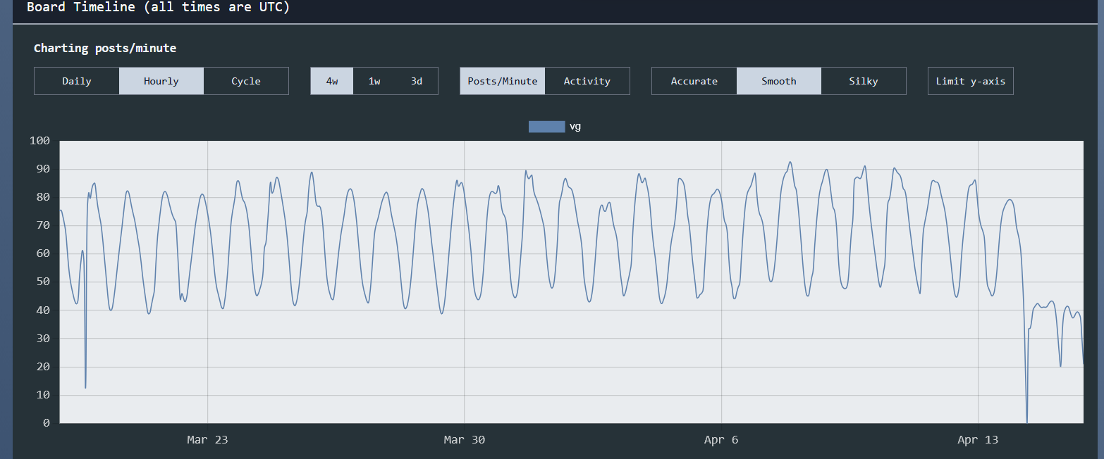Click the Apr 6 x-axis label

coord(721,440)
